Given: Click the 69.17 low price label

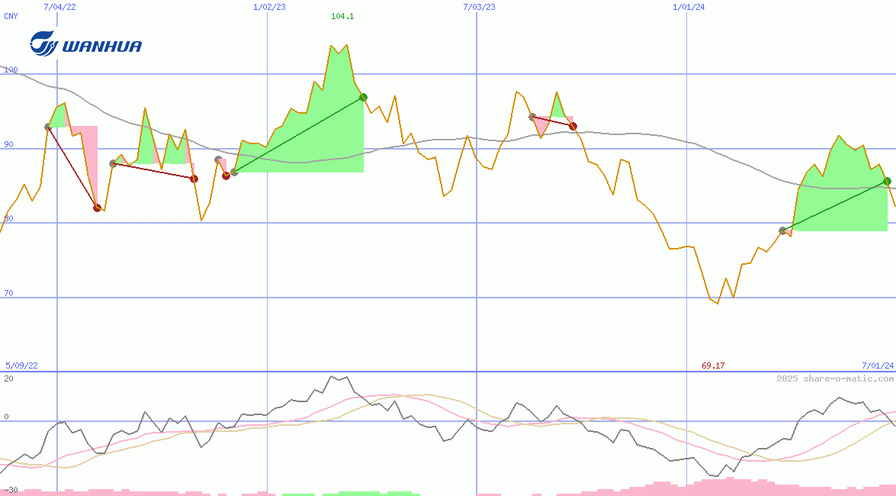Looking at the screenshot, I should pyautogui.click(x=713, y=366).
